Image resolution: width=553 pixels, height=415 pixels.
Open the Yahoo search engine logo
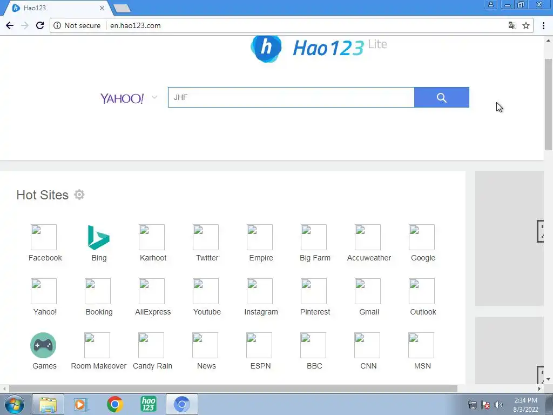click(x=122, y=98)
